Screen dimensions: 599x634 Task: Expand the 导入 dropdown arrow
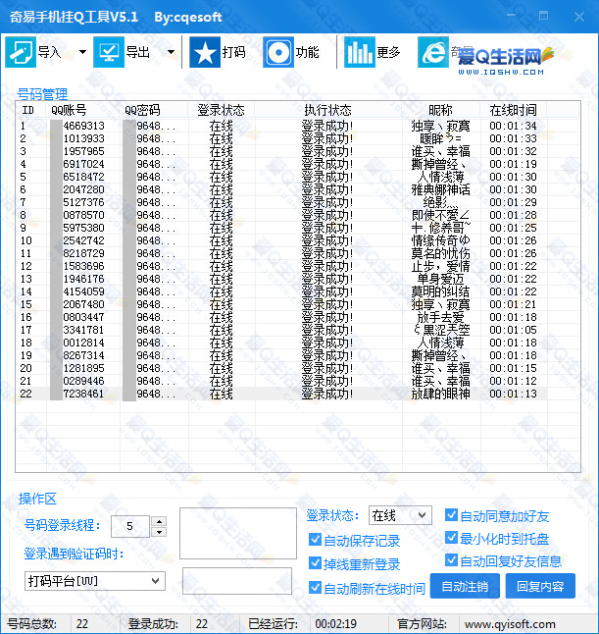tap(82, 52)
